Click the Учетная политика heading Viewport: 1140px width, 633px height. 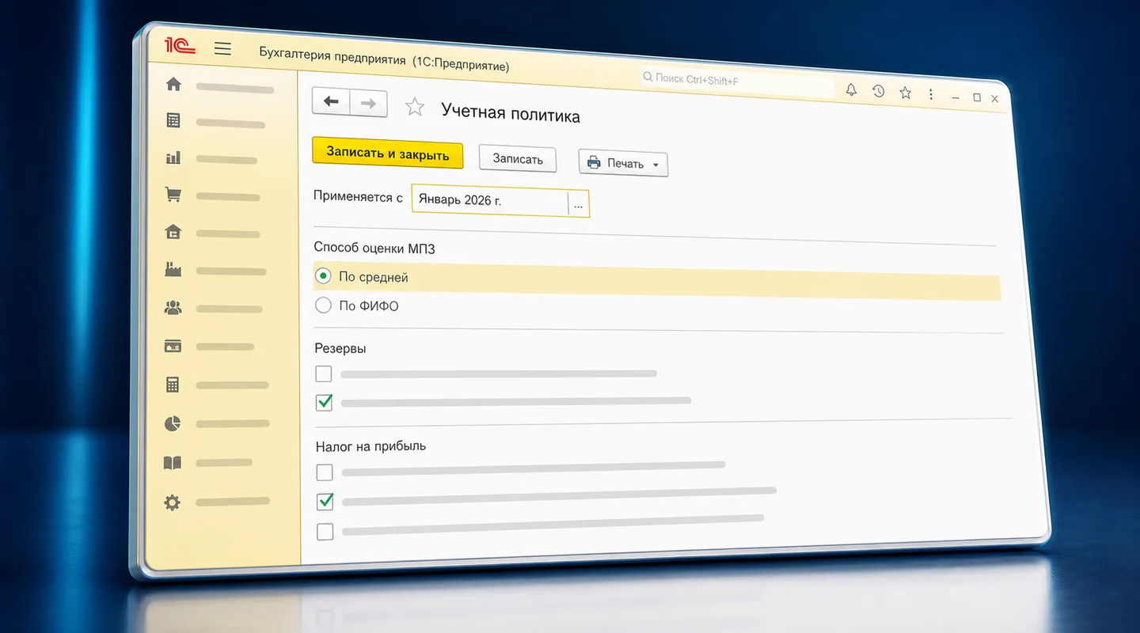pyautogui.click(x=511, y=113)
